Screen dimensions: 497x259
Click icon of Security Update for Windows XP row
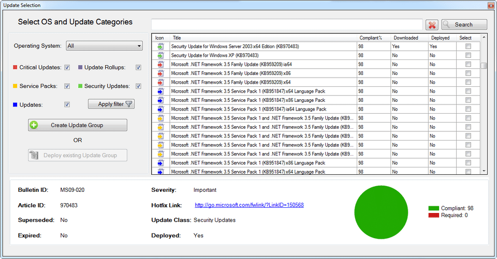160,55
